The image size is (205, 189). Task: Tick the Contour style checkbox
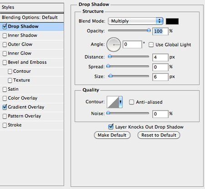pos(10,71)
